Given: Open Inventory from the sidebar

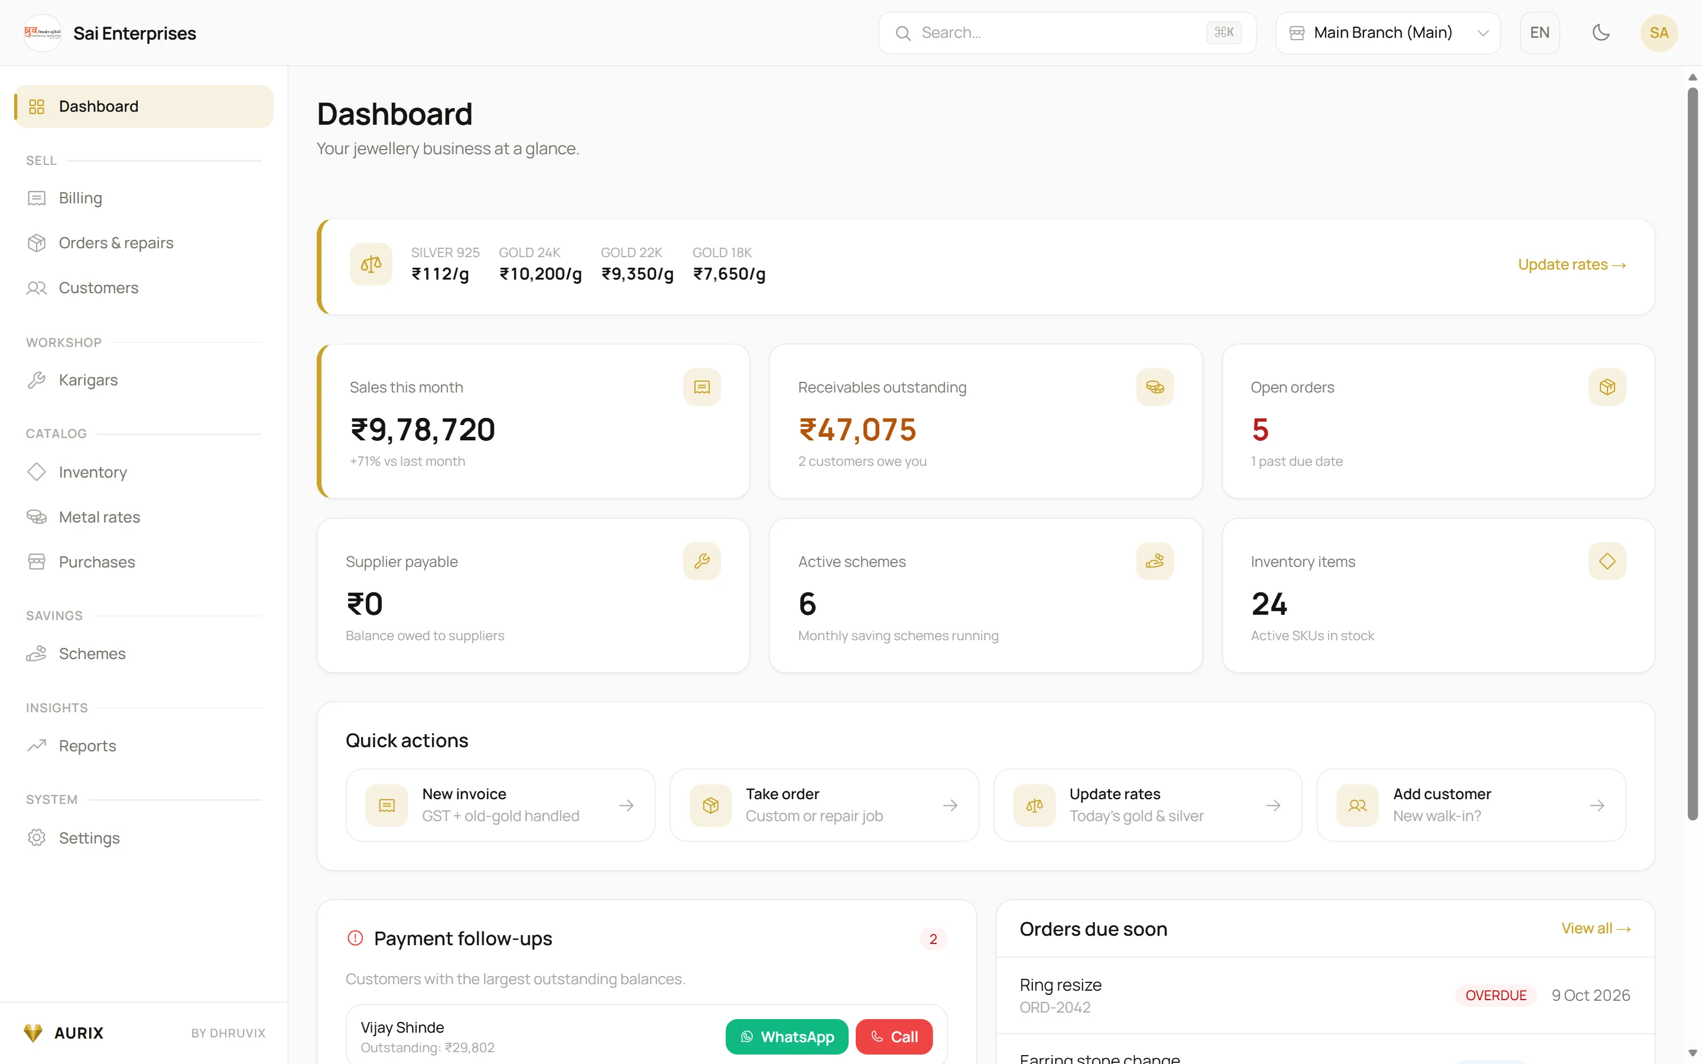Looking at the screenshot, I should coord(144,472).
